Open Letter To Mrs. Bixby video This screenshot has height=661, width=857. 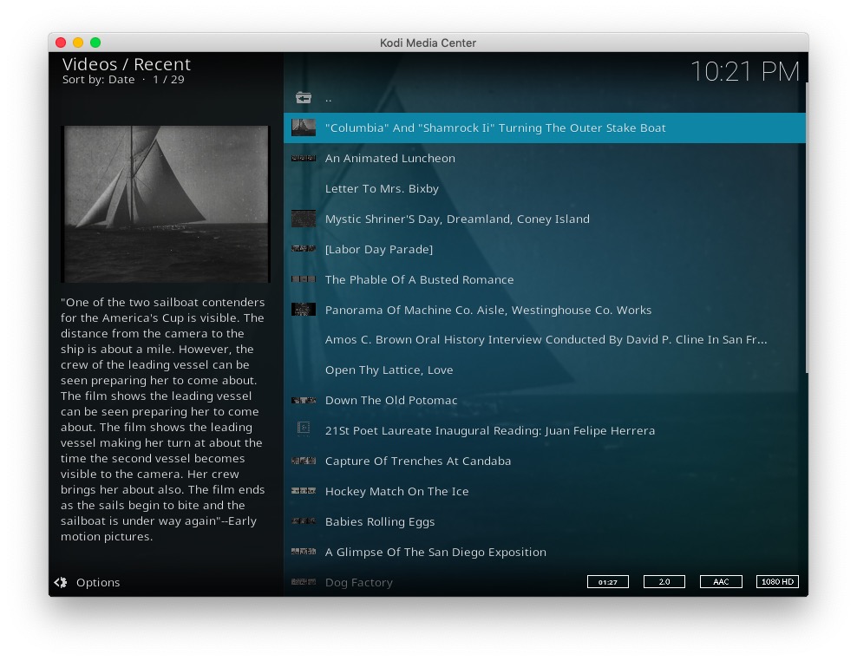pyautogui.click(x=382, y=189)
